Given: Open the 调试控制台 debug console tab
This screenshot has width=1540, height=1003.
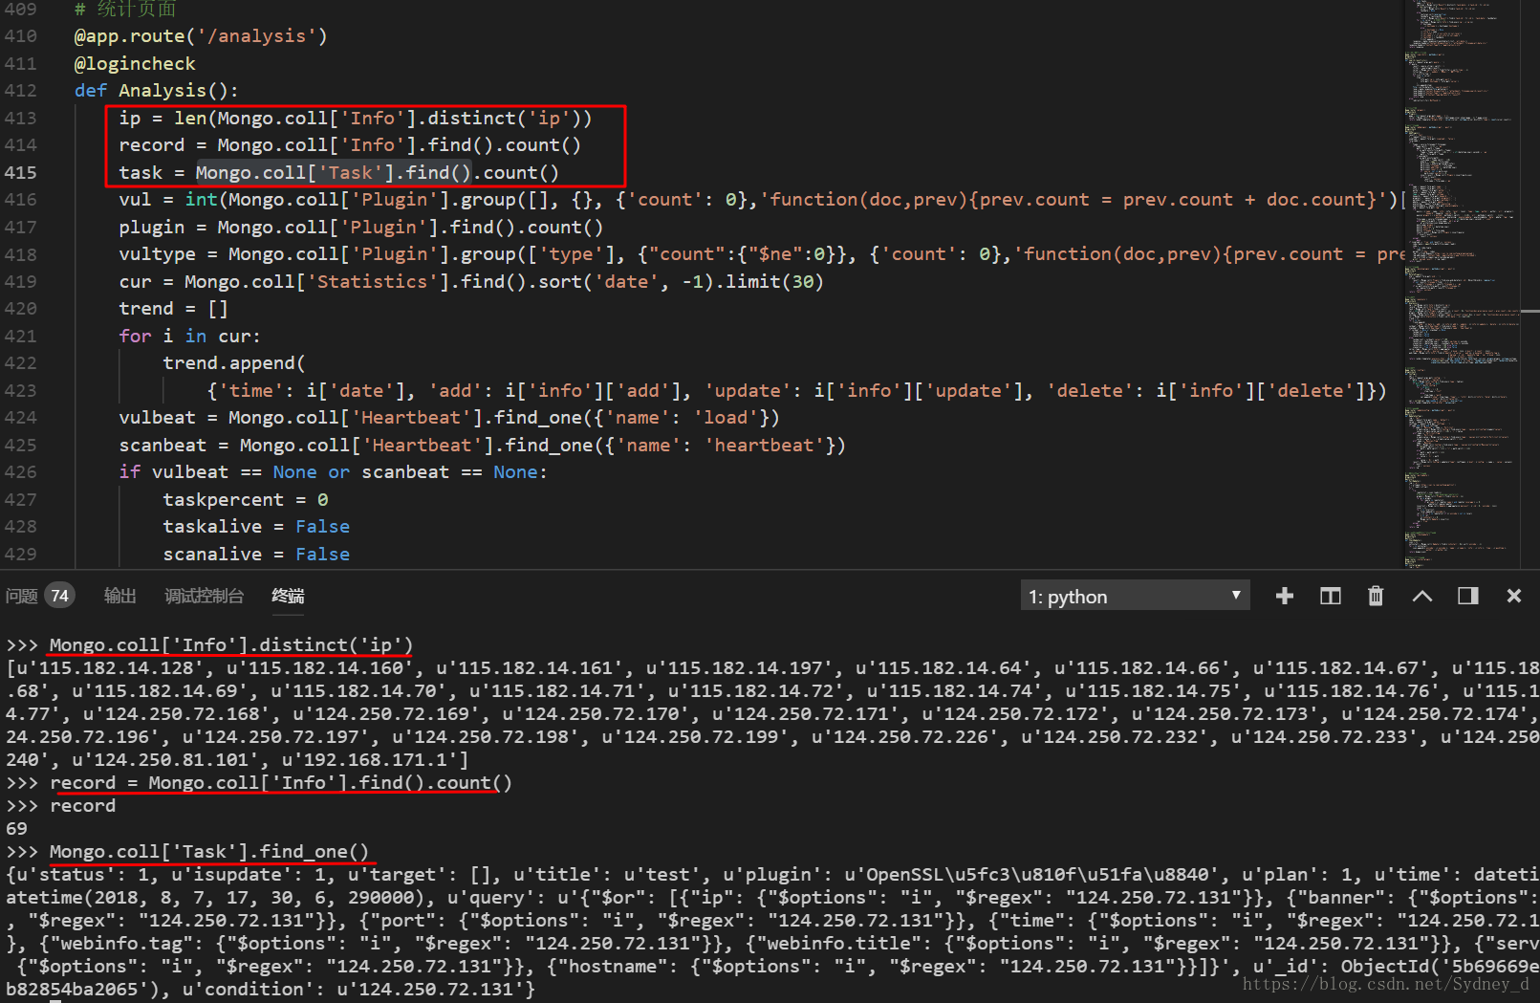Looking at the screenshot, I should tap(204, 596).
